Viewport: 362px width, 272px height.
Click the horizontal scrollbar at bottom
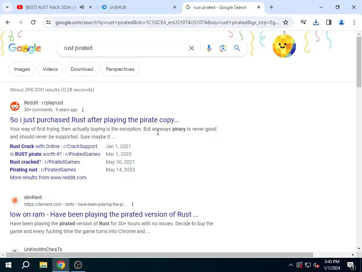(x=159, y=255)
